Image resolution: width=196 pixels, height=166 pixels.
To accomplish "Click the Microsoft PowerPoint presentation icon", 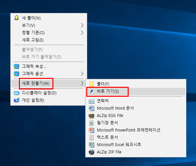I will (92, 130).
